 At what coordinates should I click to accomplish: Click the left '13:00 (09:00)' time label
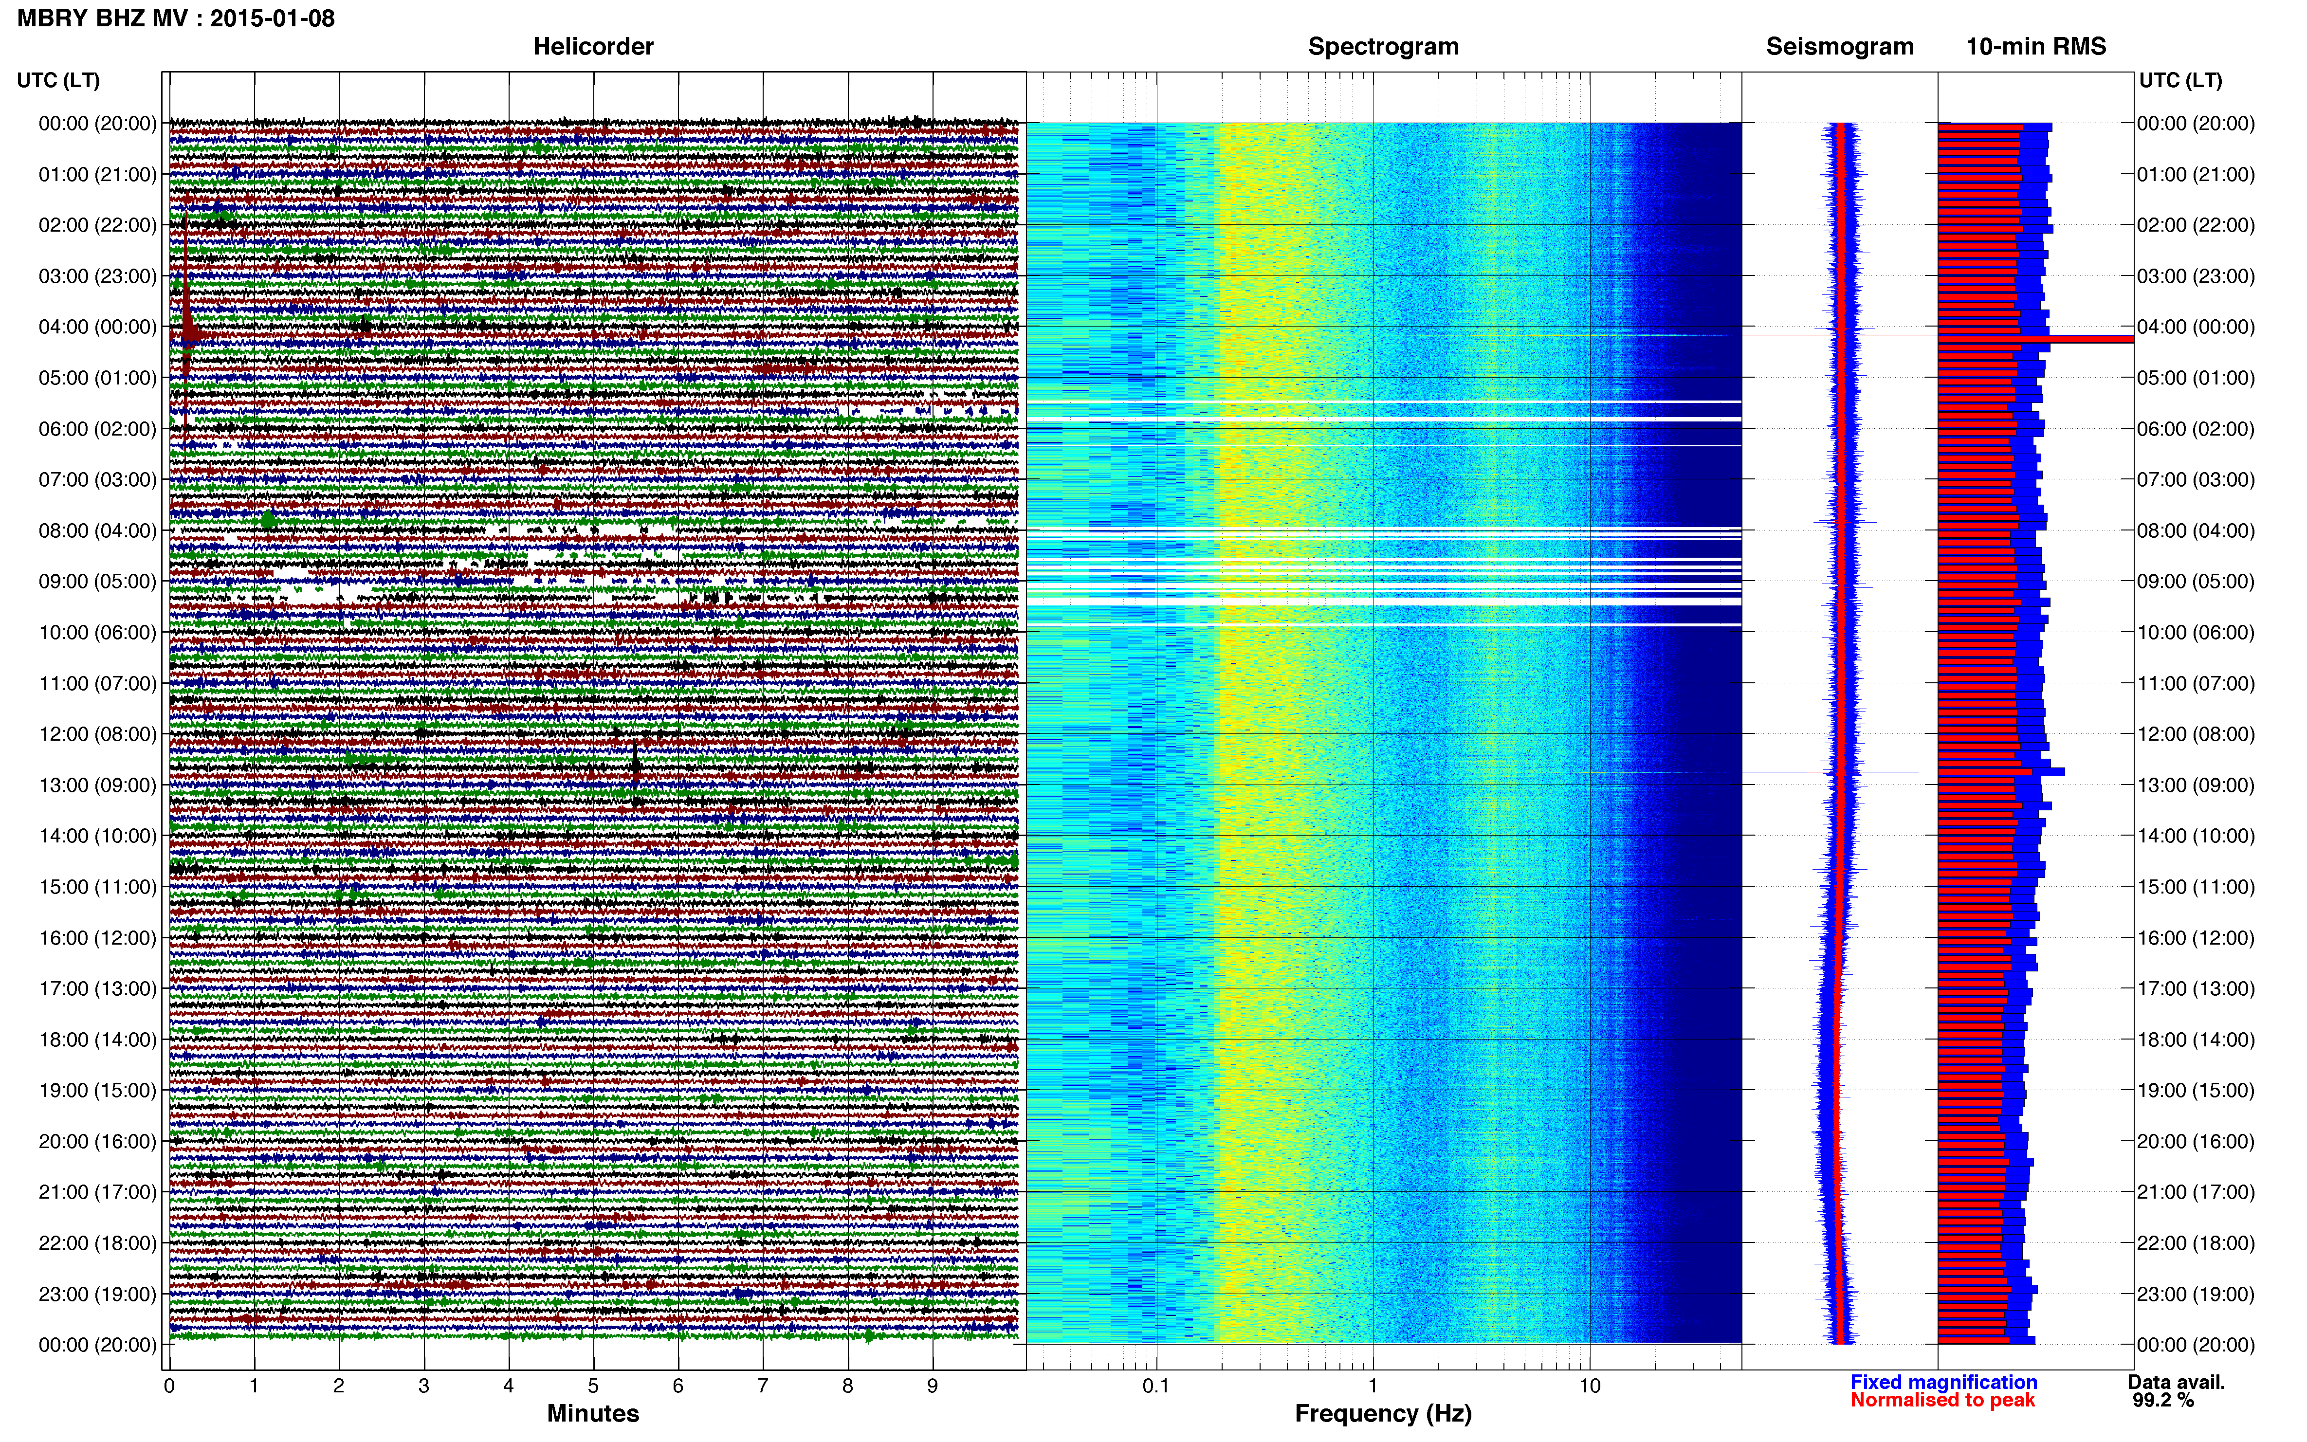tap(97, 785)
